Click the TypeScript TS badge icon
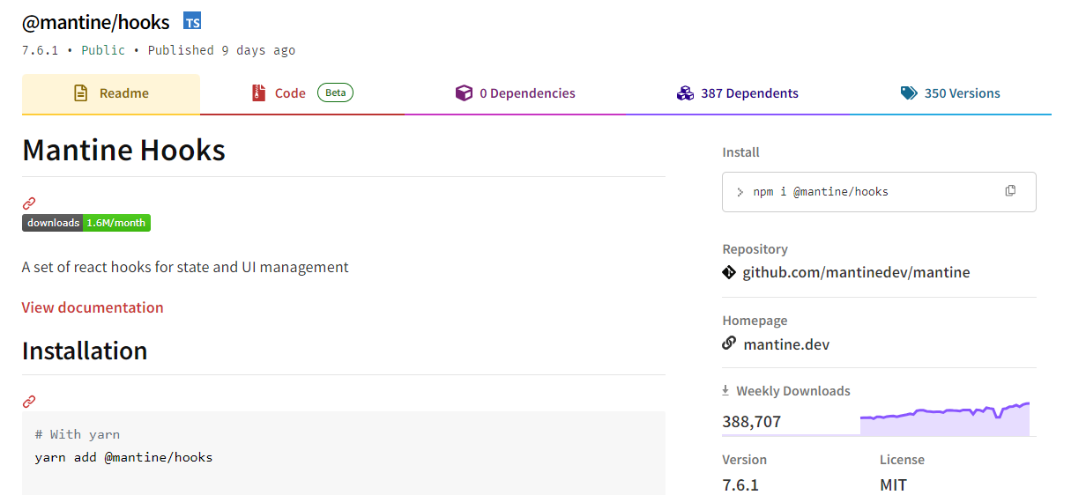Image resolution: width=1086 pixels, height=495 pixels. point(192,21)
